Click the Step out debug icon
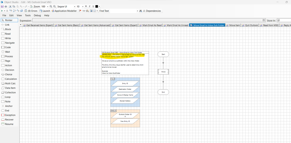This screenshot has width=291, height=143. coord(18,11)
